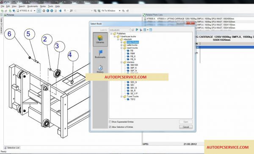
Task: Click the blue books icon in main toolbar
Action: (x=14, y=11)
